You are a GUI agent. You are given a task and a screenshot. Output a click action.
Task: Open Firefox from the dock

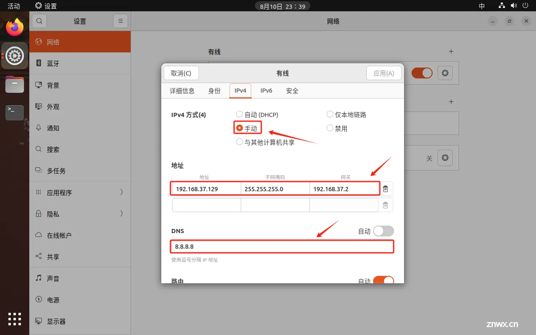pos(15,28)
